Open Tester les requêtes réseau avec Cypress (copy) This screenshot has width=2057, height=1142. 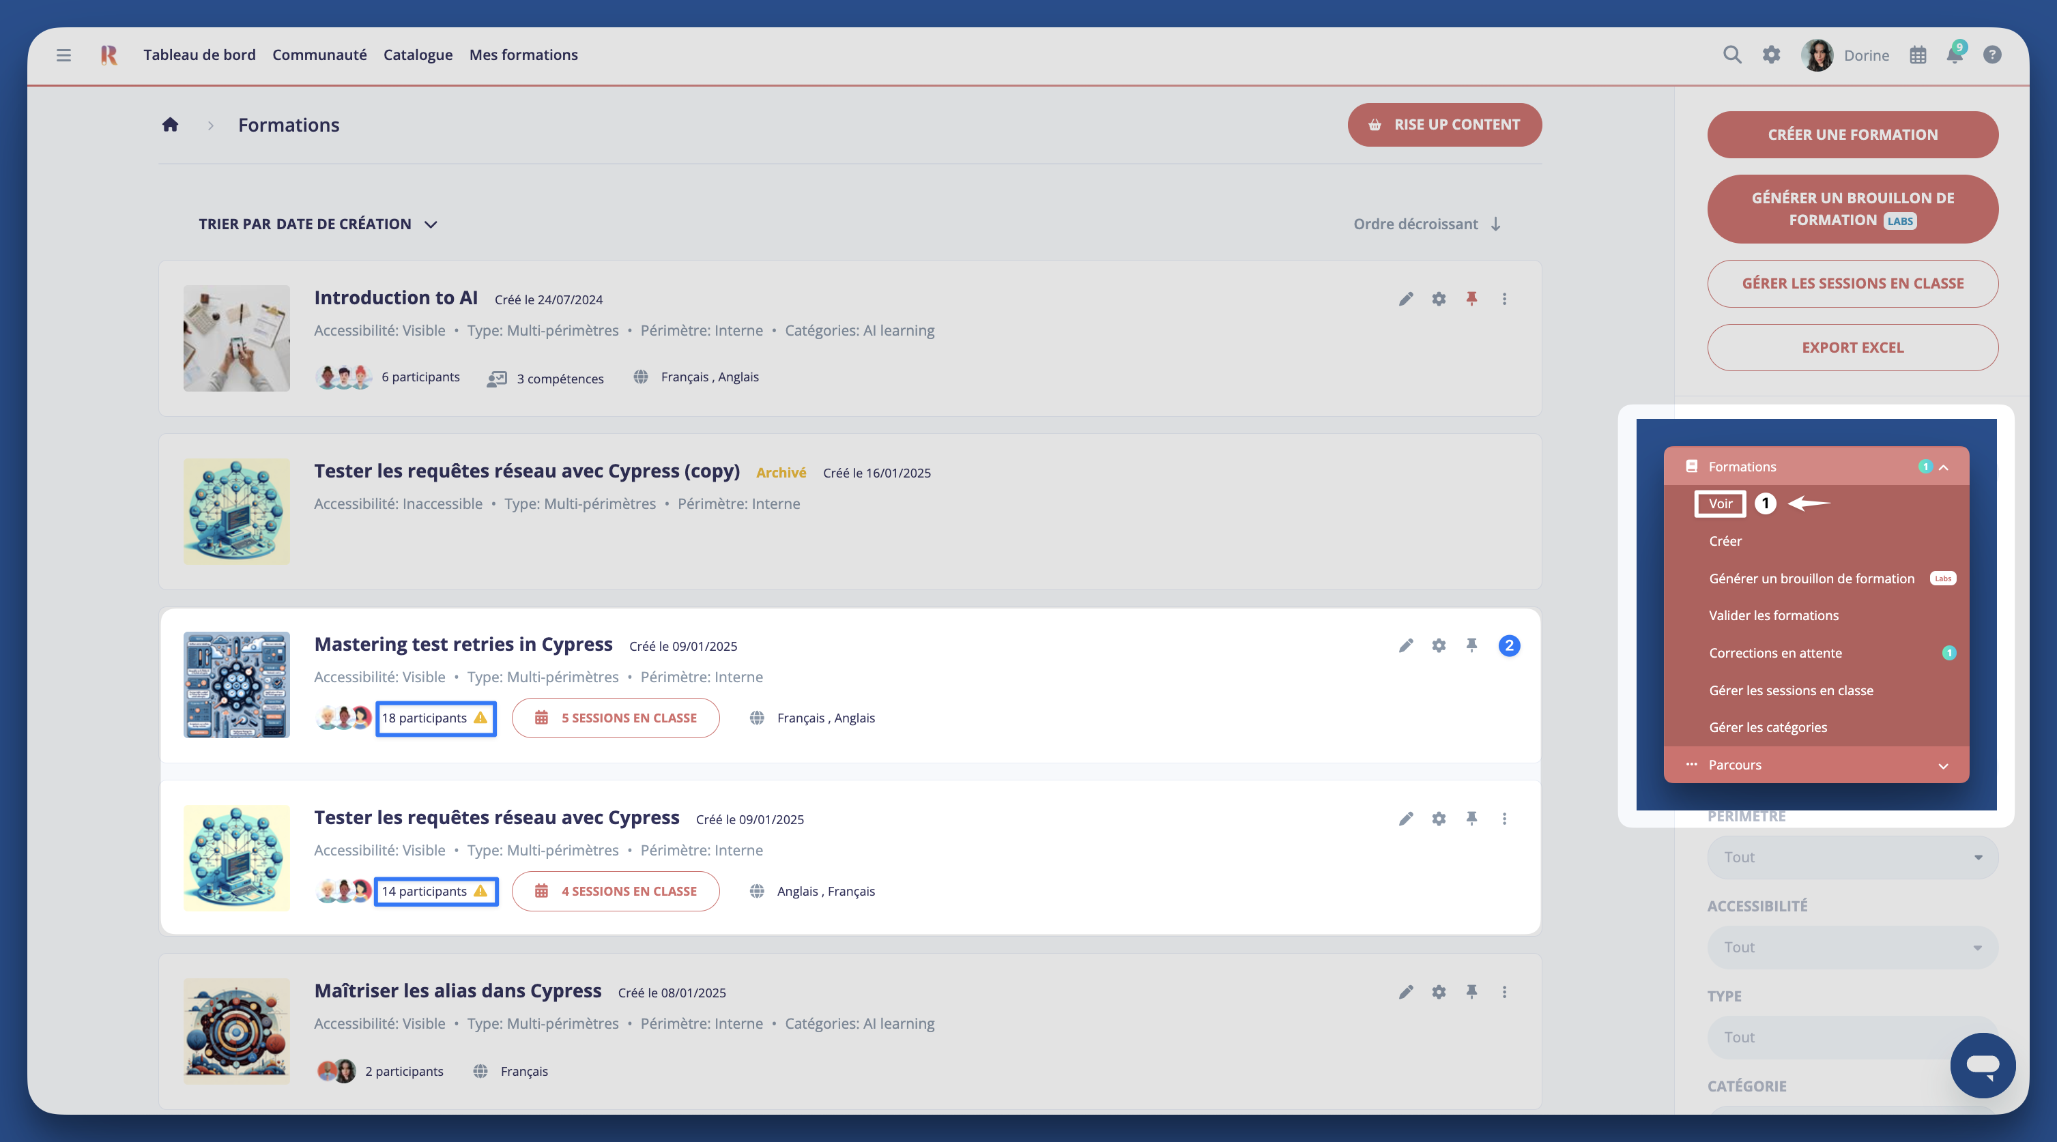(527, 471)
